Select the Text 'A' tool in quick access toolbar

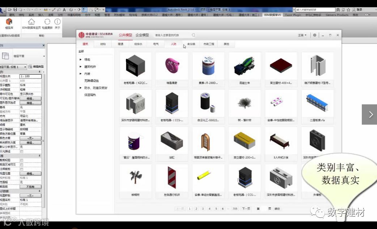click(64, 10)
